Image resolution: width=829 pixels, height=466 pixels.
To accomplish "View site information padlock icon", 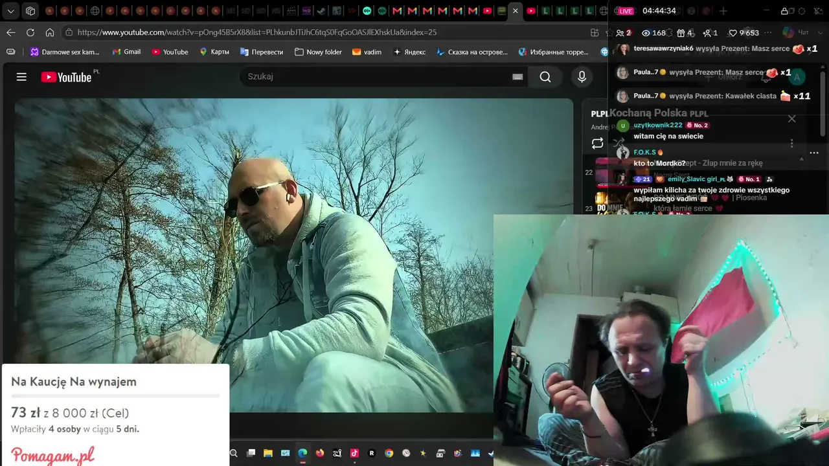I will pos(69,32).
